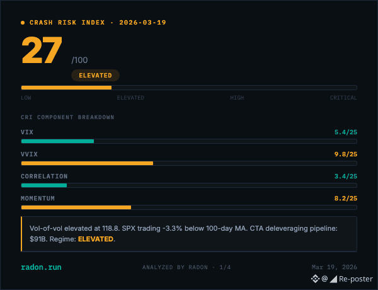Click the LOW scale label
Image resolution: width=378 pixels, height=290 pixels.
[x=26, y=98]
